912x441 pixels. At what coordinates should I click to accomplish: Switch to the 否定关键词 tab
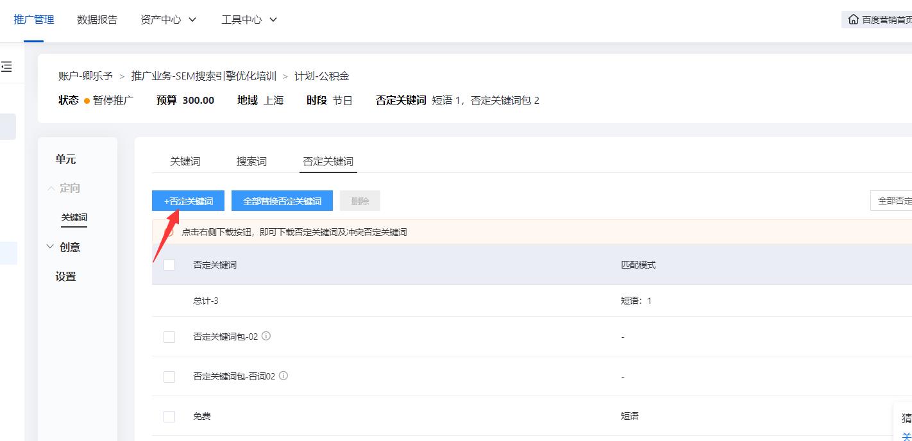(328, 162)
